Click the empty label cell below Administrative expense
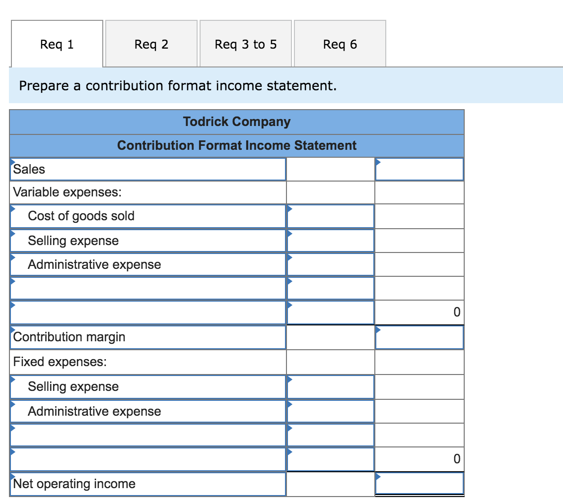 click(147, 288)
